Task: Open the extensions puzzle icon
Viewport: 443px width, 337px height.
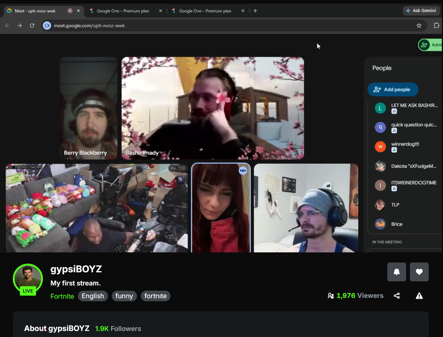Action: pos(436,26)
